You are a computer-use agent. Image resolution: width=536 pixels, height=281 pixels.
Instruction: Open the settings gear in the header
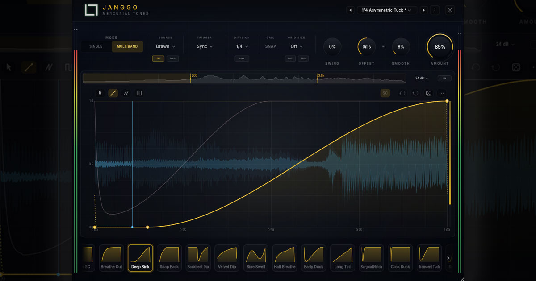coord(449,10)
